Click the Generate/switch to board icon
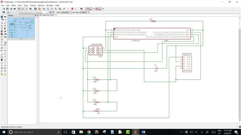Screen dimensions: 241x135 [x=19, y=9]
